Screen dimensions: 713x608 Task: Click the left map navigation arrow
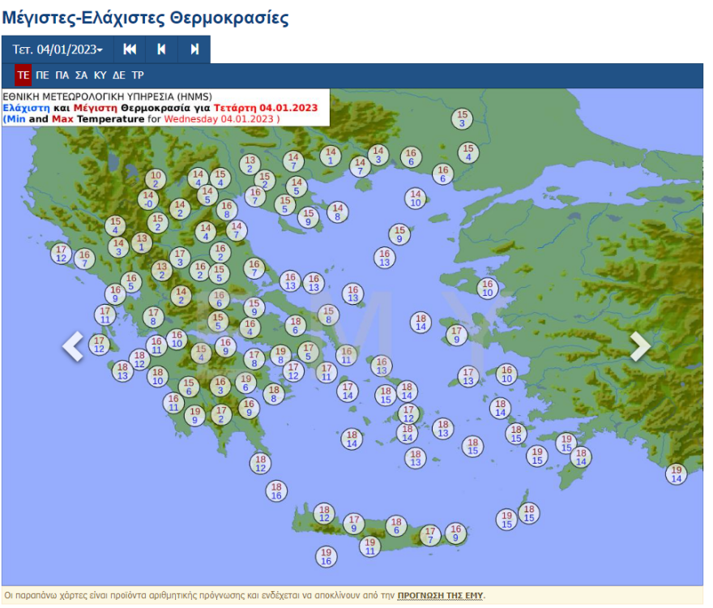pos(73,347)
